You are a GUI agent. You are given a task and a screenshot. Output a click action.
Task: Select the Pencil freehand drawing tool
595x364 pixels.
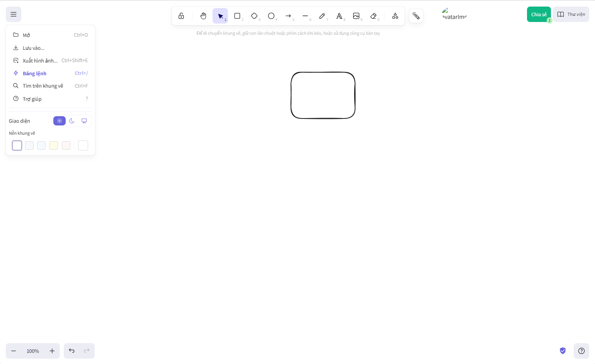(x=322, y=16)
